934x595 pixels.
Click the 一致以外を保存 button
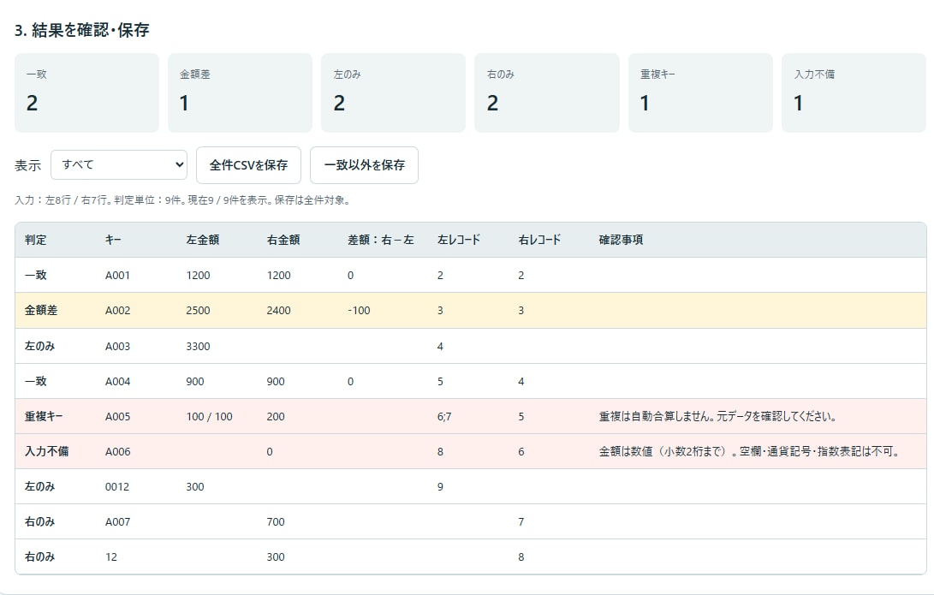(x=364, y=165)
